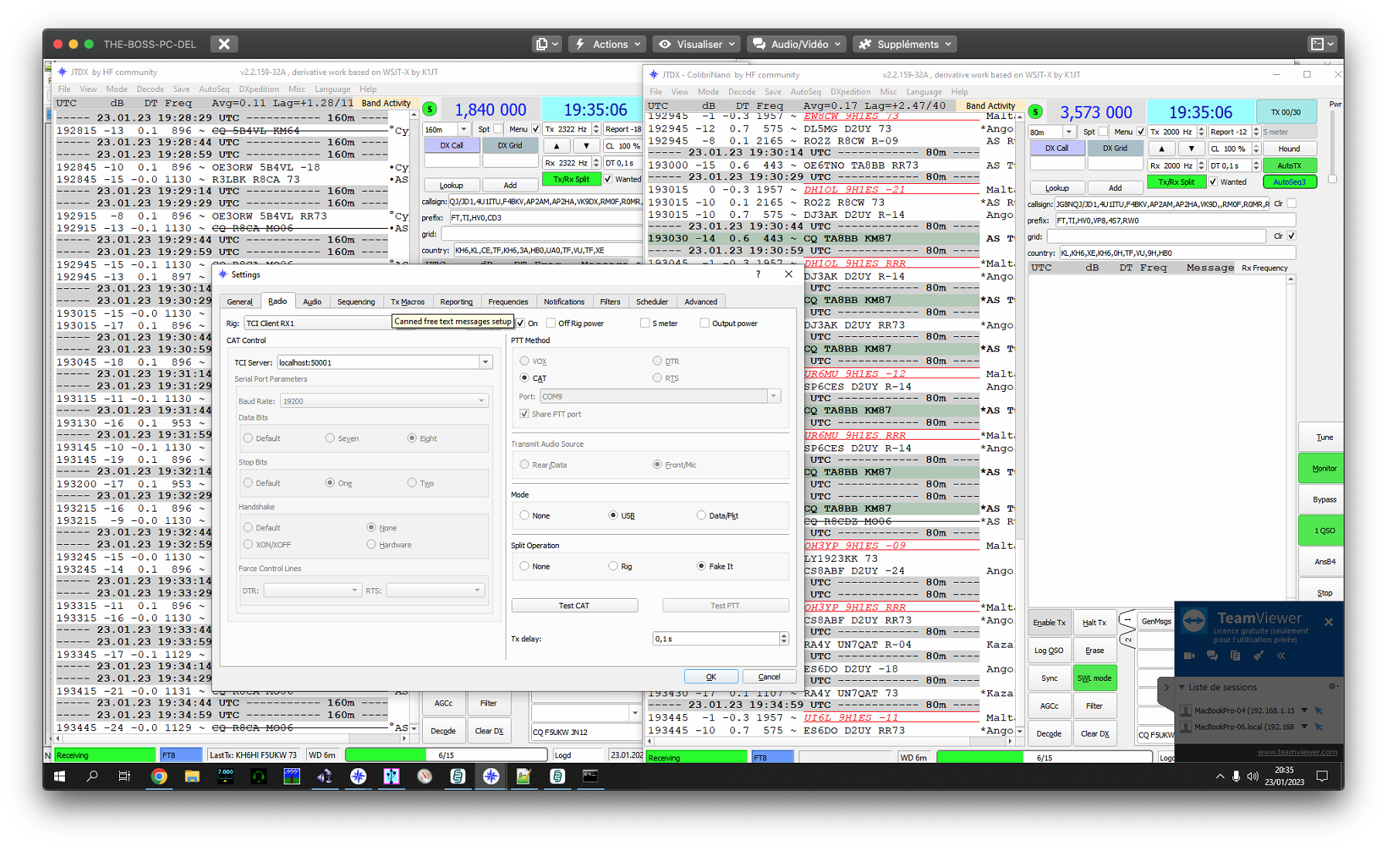
Task: Open TeamViewer file transfer box
Action: click(1235, 655)
